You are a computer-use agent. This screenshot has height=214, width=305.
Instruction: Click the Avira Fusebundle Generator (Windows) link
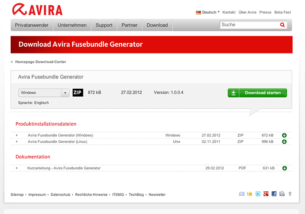pos(61,135)
